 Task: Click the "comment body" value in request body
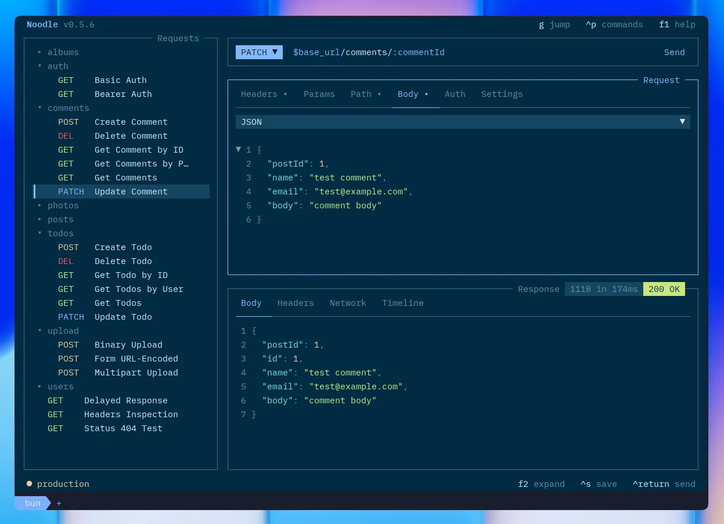pos(345,205)
